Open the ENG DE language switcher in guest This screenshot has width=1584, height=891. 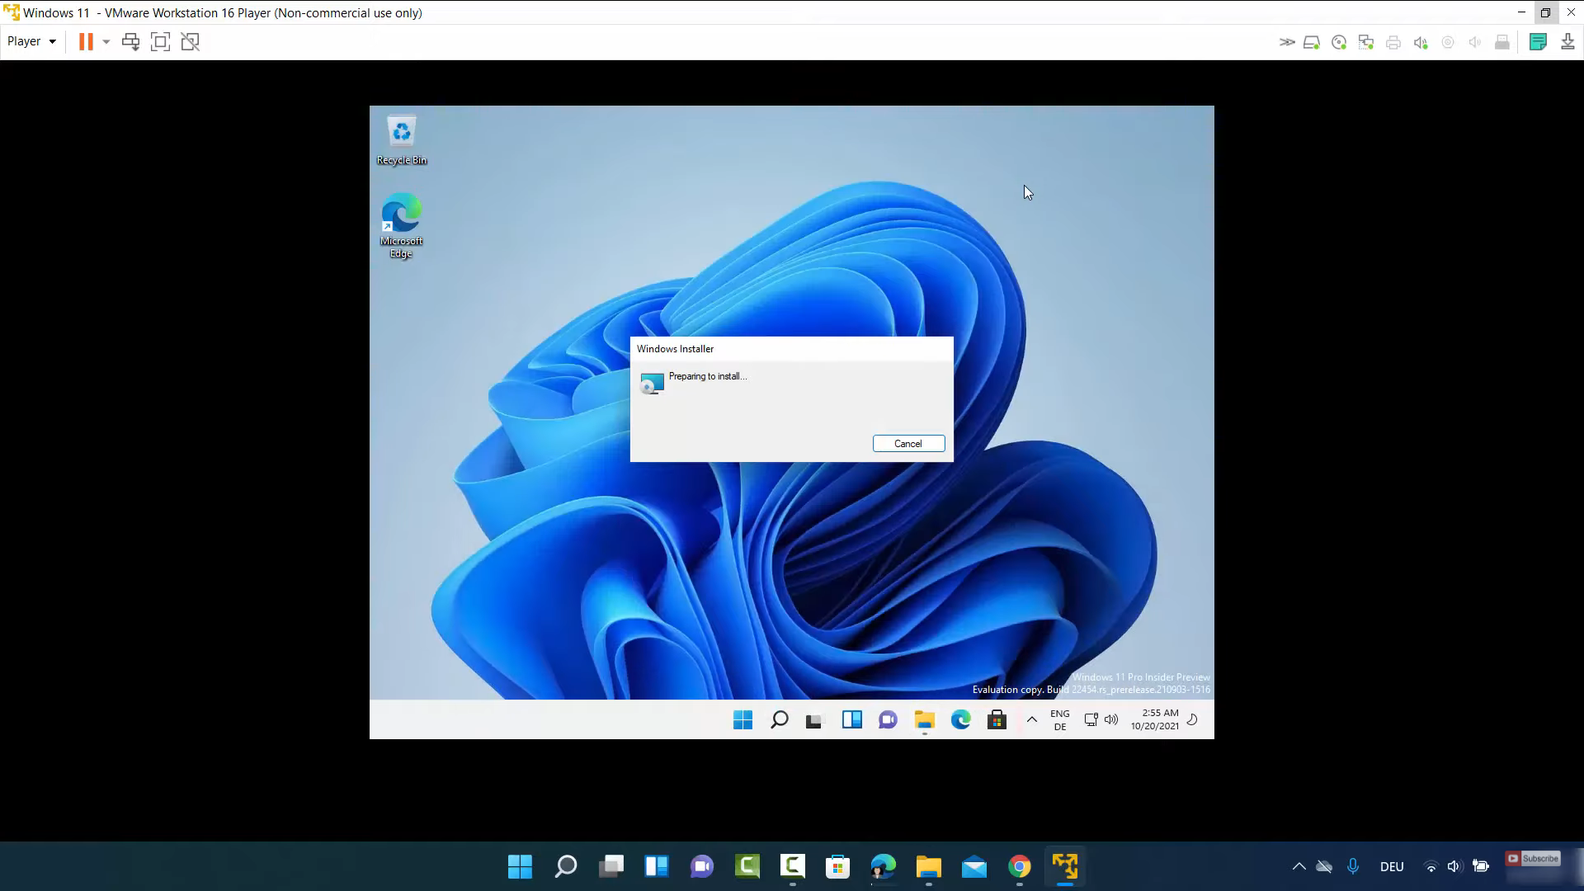pyautogui.click(x=1060, y=720)
